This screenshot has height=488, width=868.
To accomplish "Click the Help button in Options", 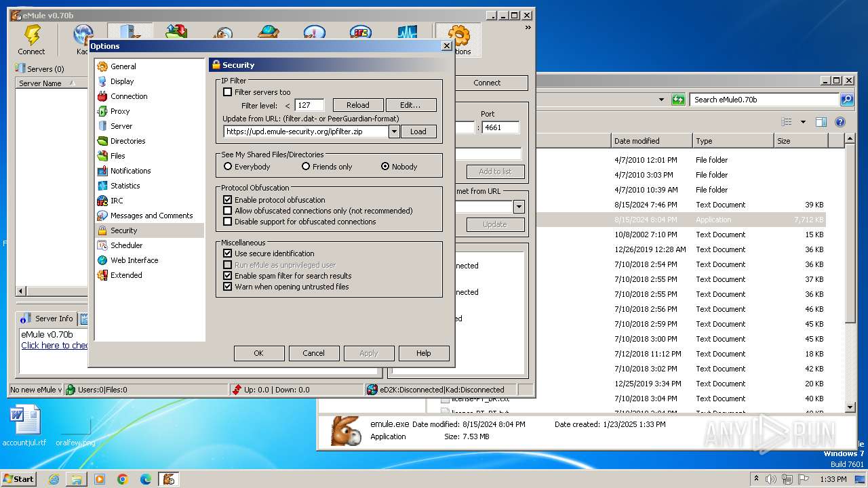I will (x=424, y=353).
